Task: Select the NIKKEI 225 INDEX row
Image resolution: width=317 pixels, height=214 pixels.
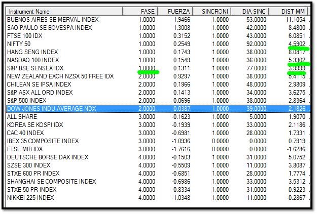Action: (x=158, y=197)
